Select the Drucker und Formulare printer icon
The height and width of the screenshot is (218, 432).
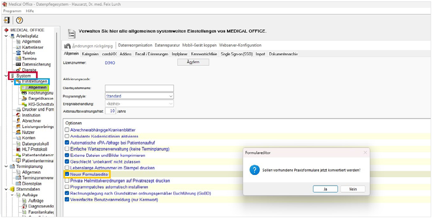pyautogui.click(x=18, y=110)
